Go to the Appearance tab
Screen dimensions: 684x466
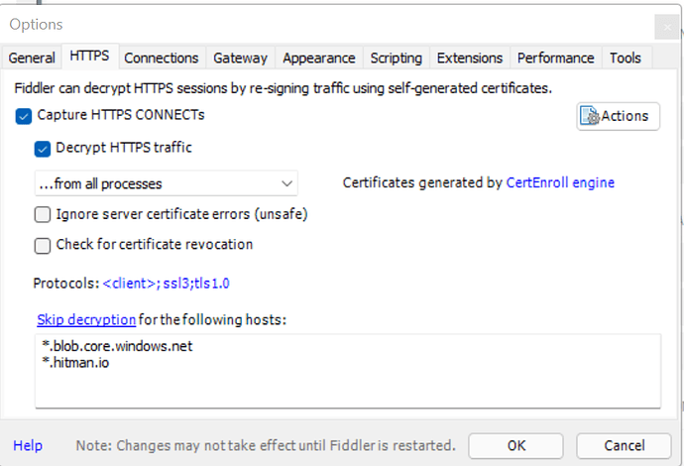[318, 58]
